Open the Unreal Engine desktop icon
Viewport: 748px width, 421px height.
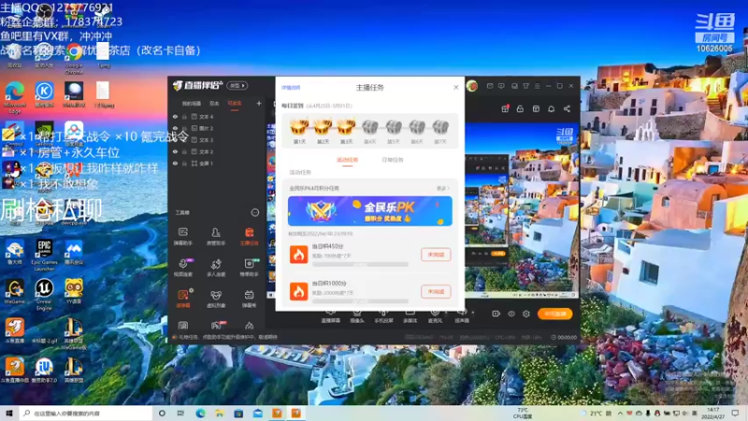(44, 295)
